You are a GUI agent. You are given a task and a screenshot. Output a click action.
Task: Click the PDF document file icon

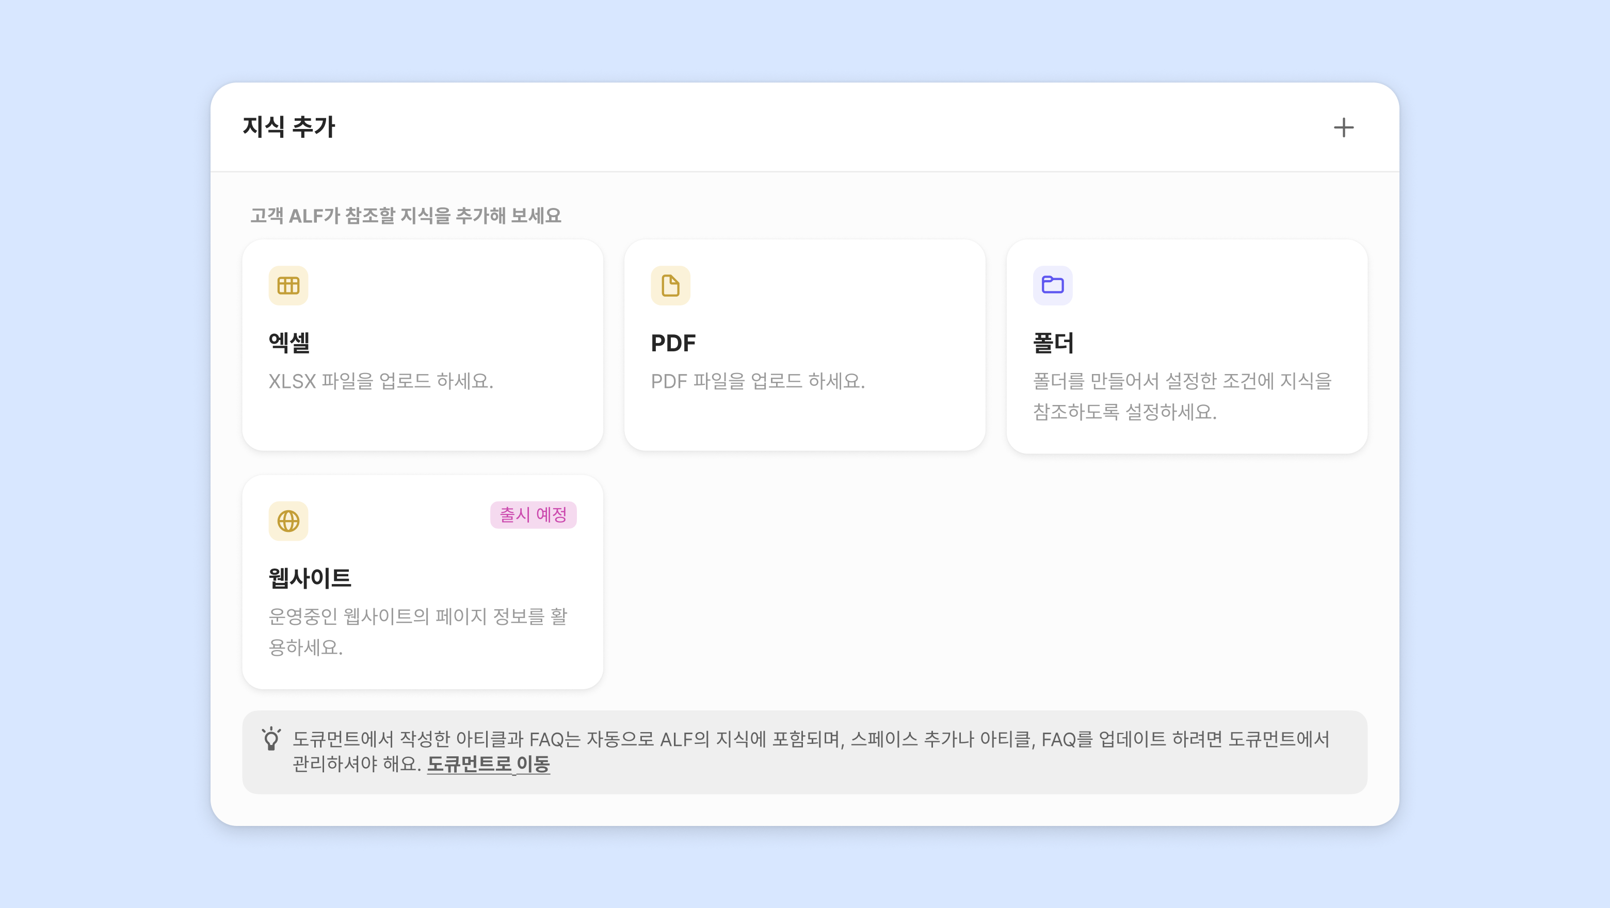click(x=670, y=286)
